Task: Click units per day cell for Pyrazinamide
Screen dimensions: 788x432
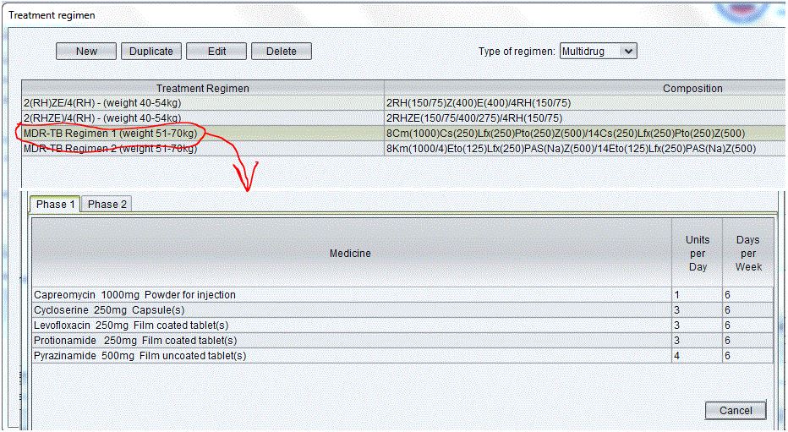Action: tap(697, 356)
